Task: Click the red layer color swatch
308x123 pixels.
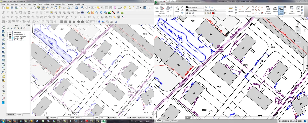Action: click(x=213, y=13)
